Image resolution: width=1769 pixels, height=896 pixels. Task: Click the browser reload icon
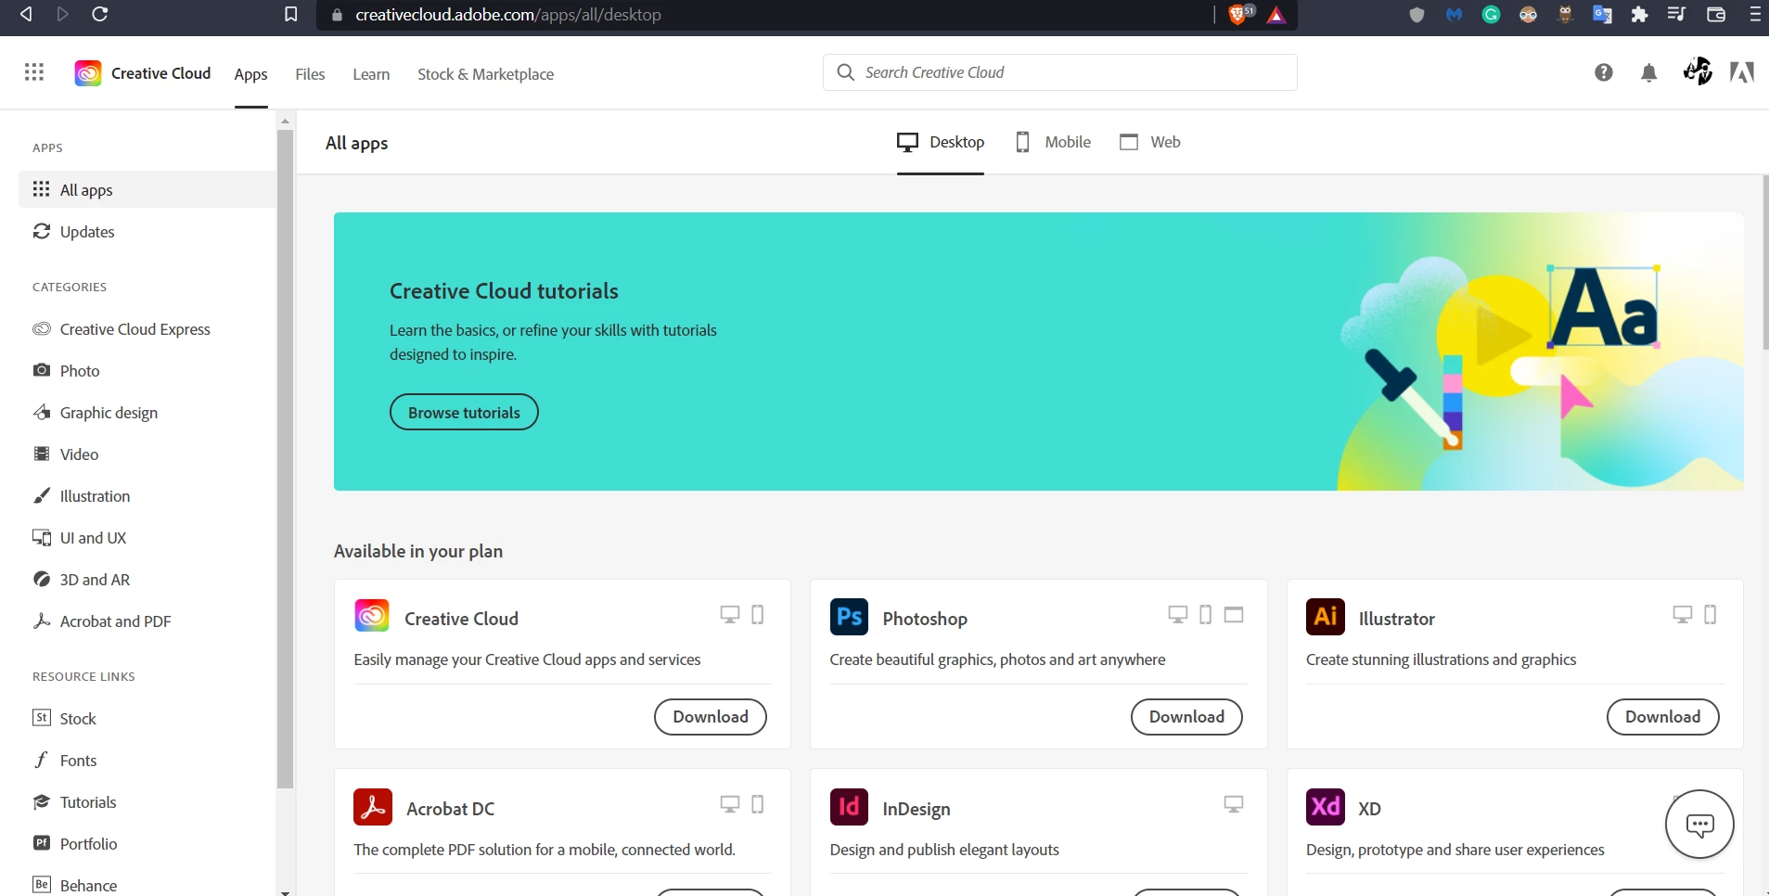(100, 14)
